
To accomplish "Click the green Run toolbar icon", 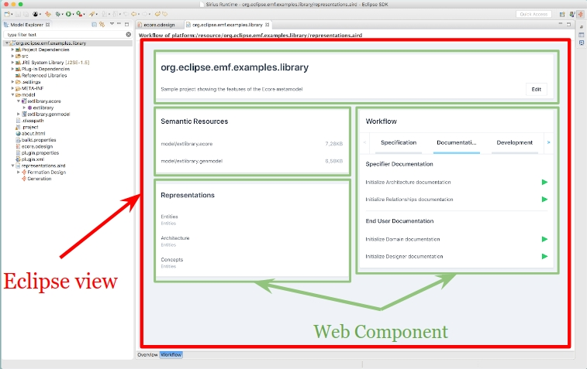I will pyautogui.click(x=68, y=14).
